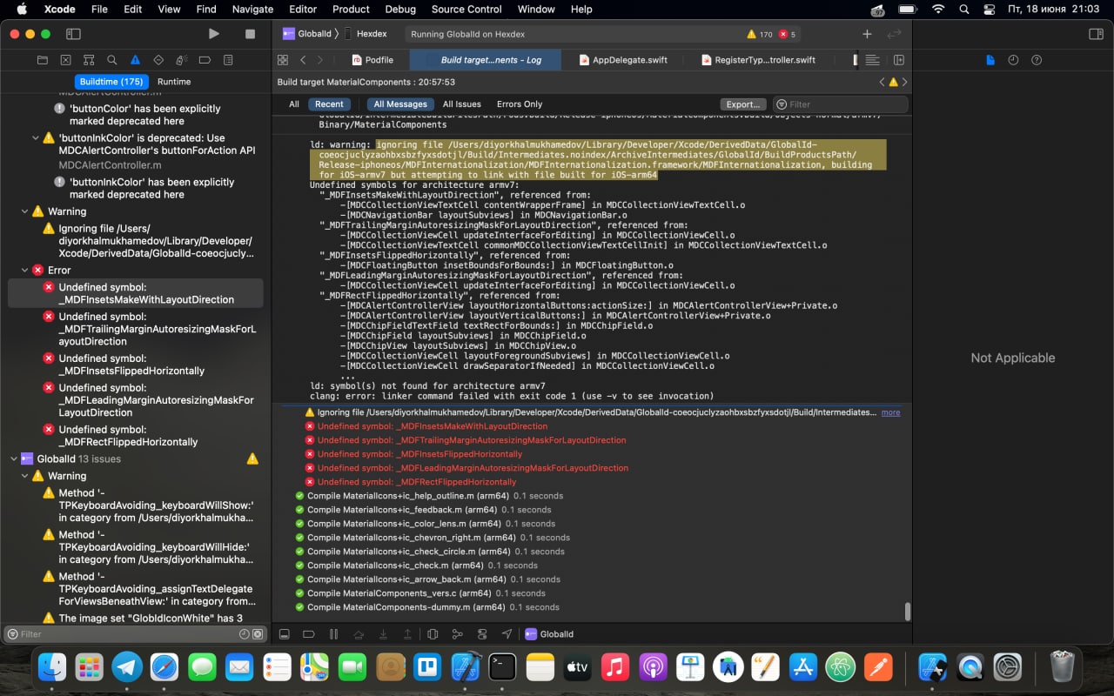Jump to the next issue chevron
Screen dimensions: 1114x696
pos(904,82)
